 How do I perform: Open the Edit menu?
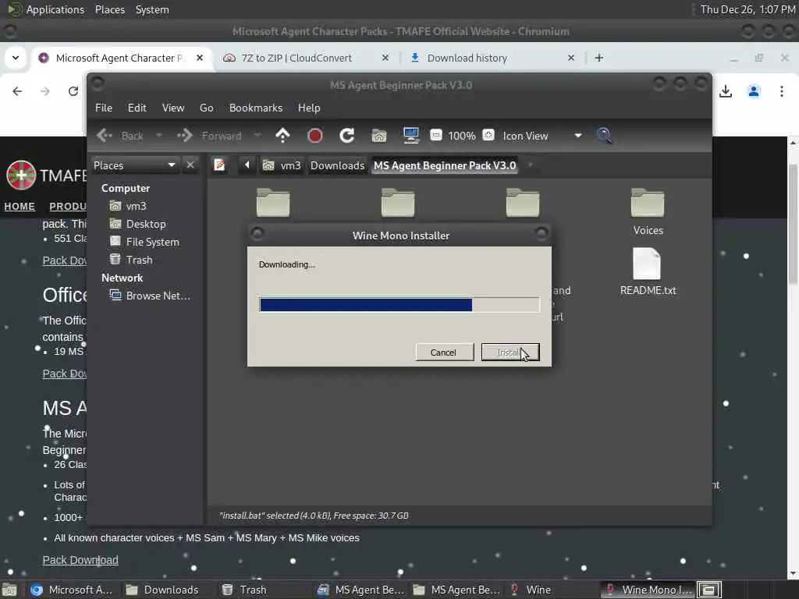[x=137, y=108]
